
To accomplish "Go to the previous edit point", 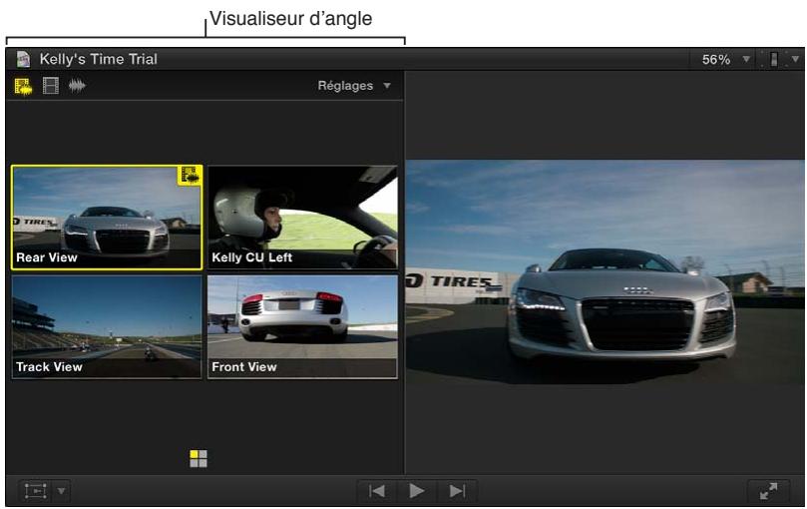I will [377, 491].
